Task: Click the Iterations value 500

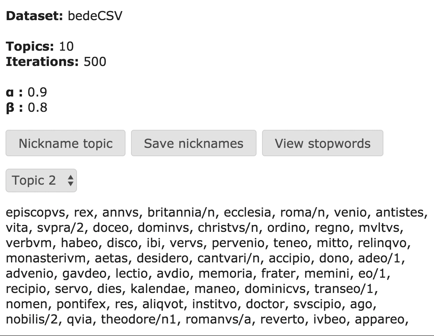Action: click(x=95, y=62)
